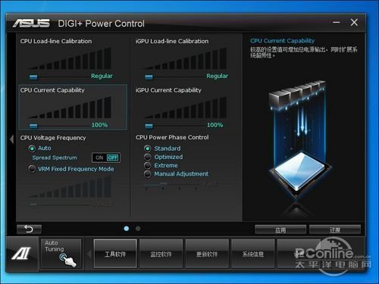This screenshot has height=284, width=379.
Task: Toggle Spread Spectrum ON/OFF switch
Action: click(x=106, y=158)
